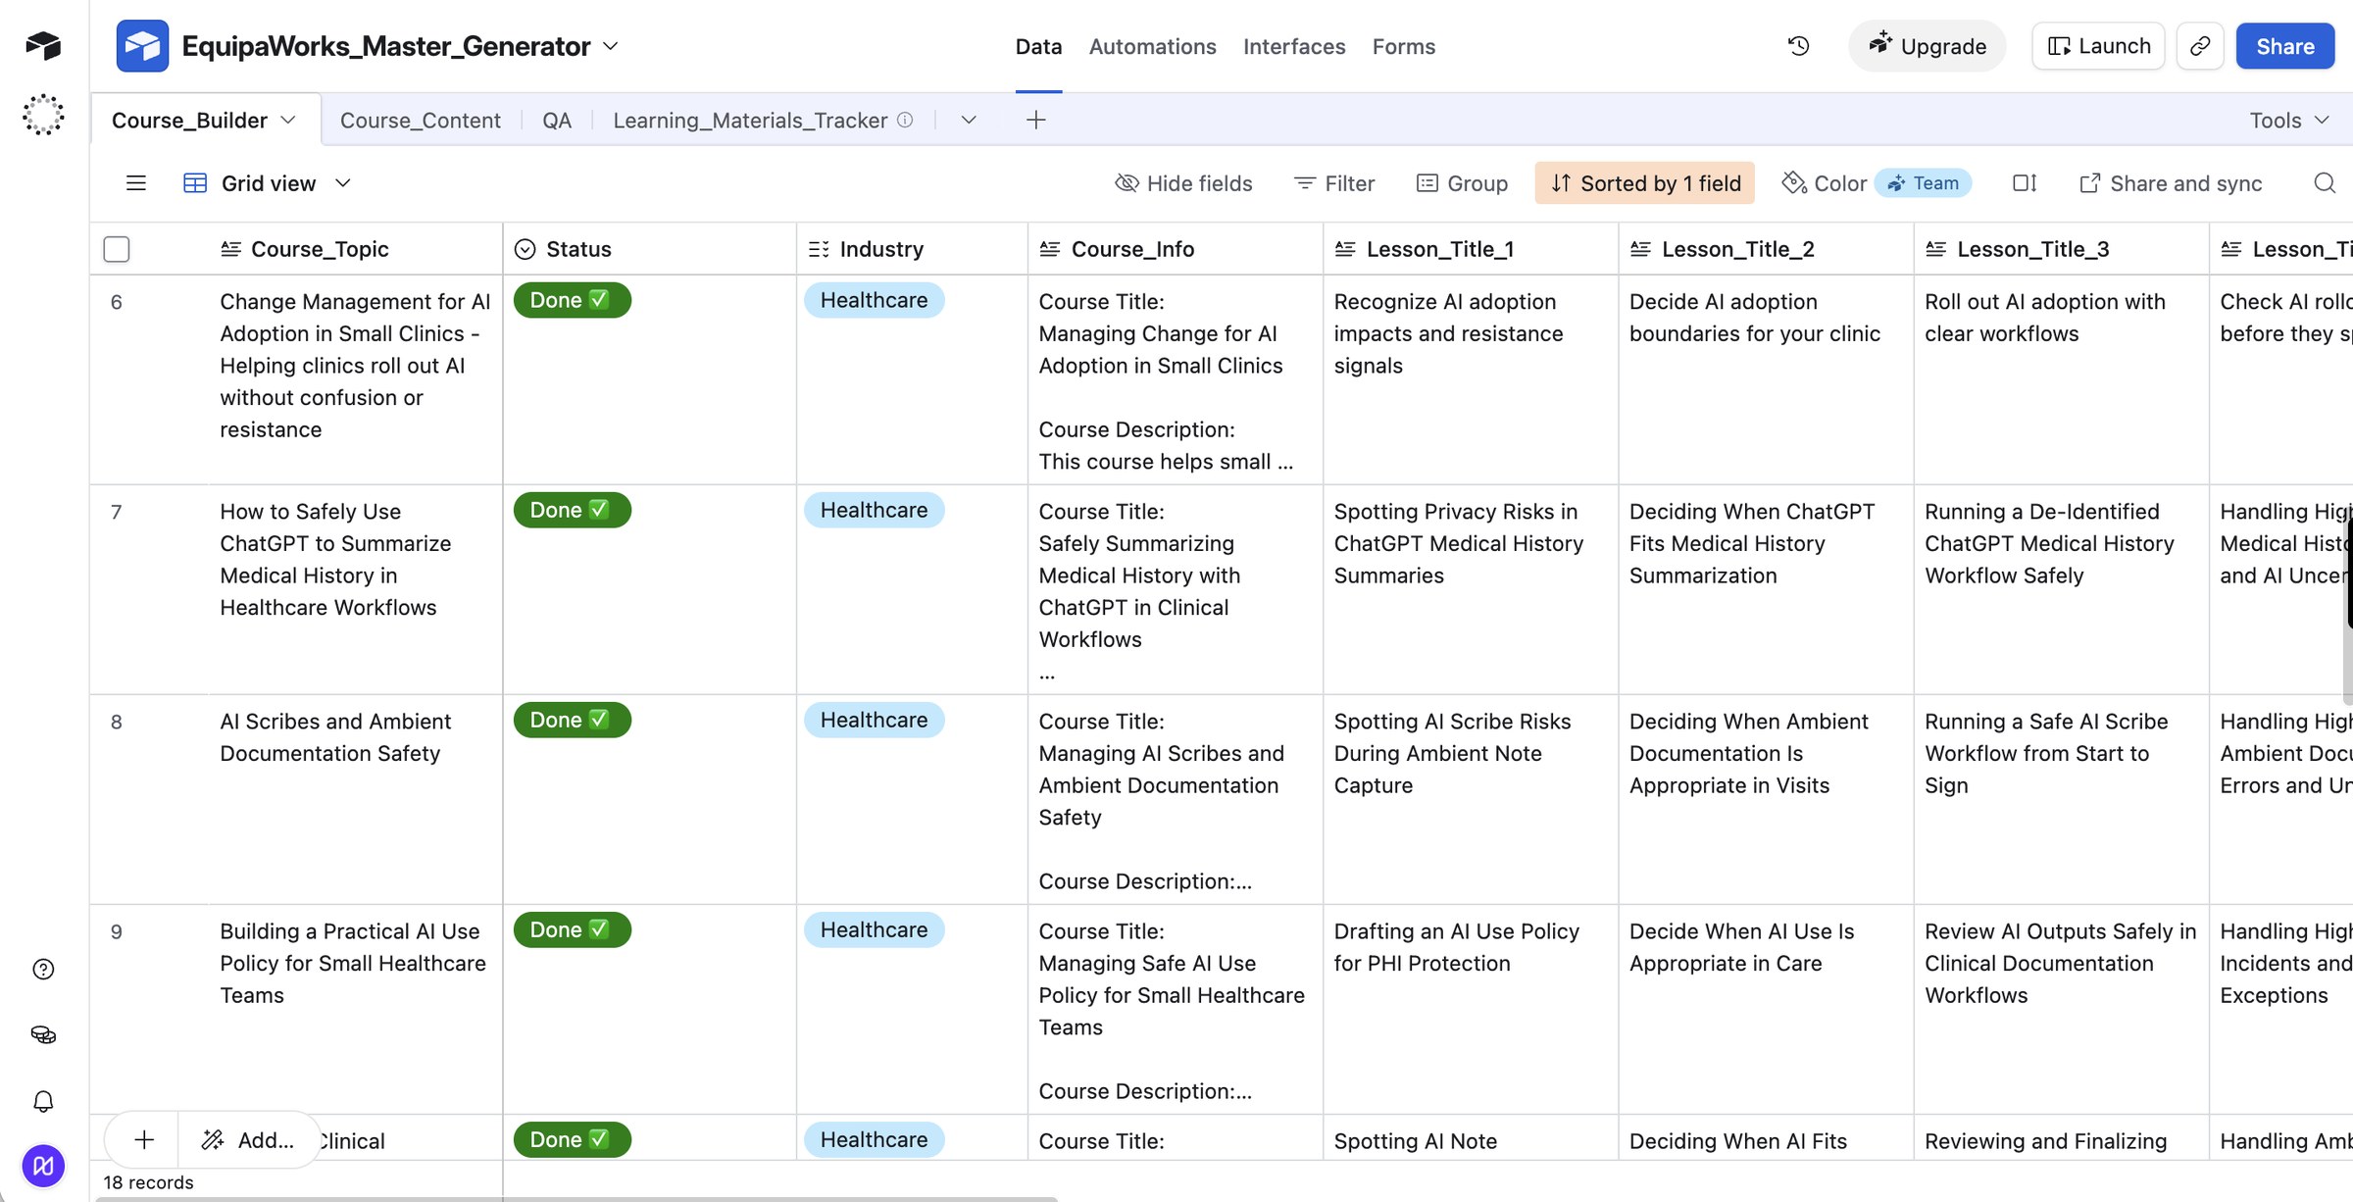This screenshot has height=1202, width=2353.
Task: Click the Airtable home logo icon
Action: pos(43,45)
